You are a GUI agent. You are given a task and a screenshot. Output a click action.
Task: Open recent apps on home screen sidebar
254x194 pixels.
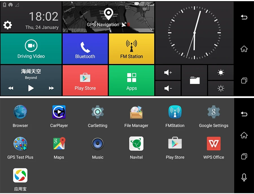244,80
